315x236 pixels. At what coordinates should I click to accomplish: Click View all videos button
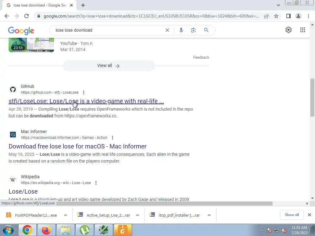(x=109, y=66)
